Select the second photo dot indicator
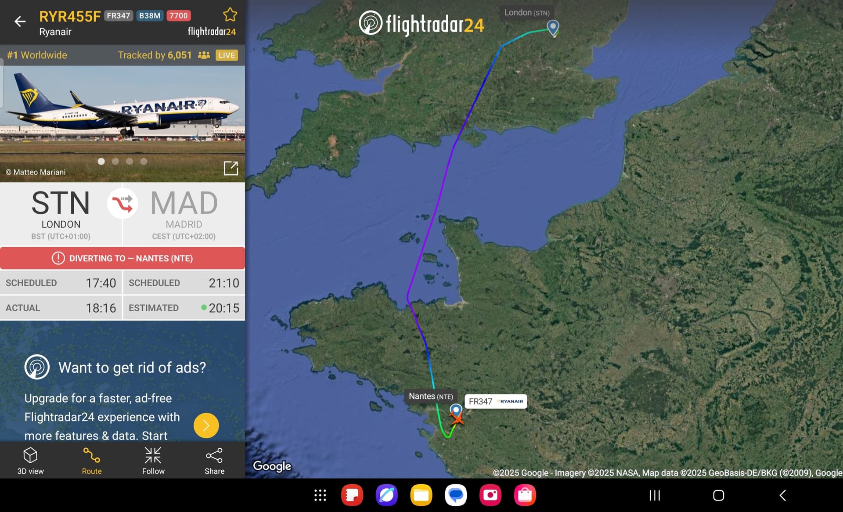Image resolution: width=843 pixels, height=512 pixels. tap(115, 162)
